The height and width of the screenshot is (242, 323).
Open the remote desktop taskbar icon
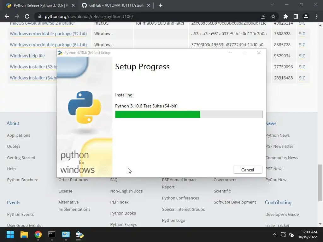pos(66,234)
